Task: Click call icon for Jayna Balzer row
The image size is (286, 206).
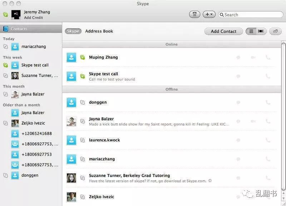Action: tap(268, 121)
